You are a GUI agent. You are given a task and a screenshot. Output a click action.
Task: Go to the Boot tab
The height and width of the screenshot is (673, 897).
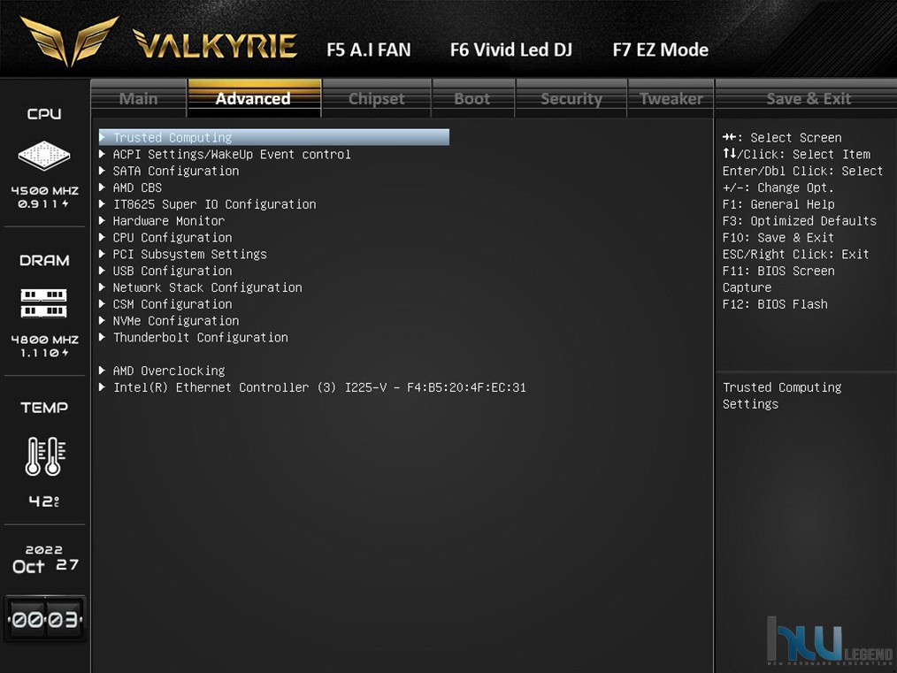point(472,98)
